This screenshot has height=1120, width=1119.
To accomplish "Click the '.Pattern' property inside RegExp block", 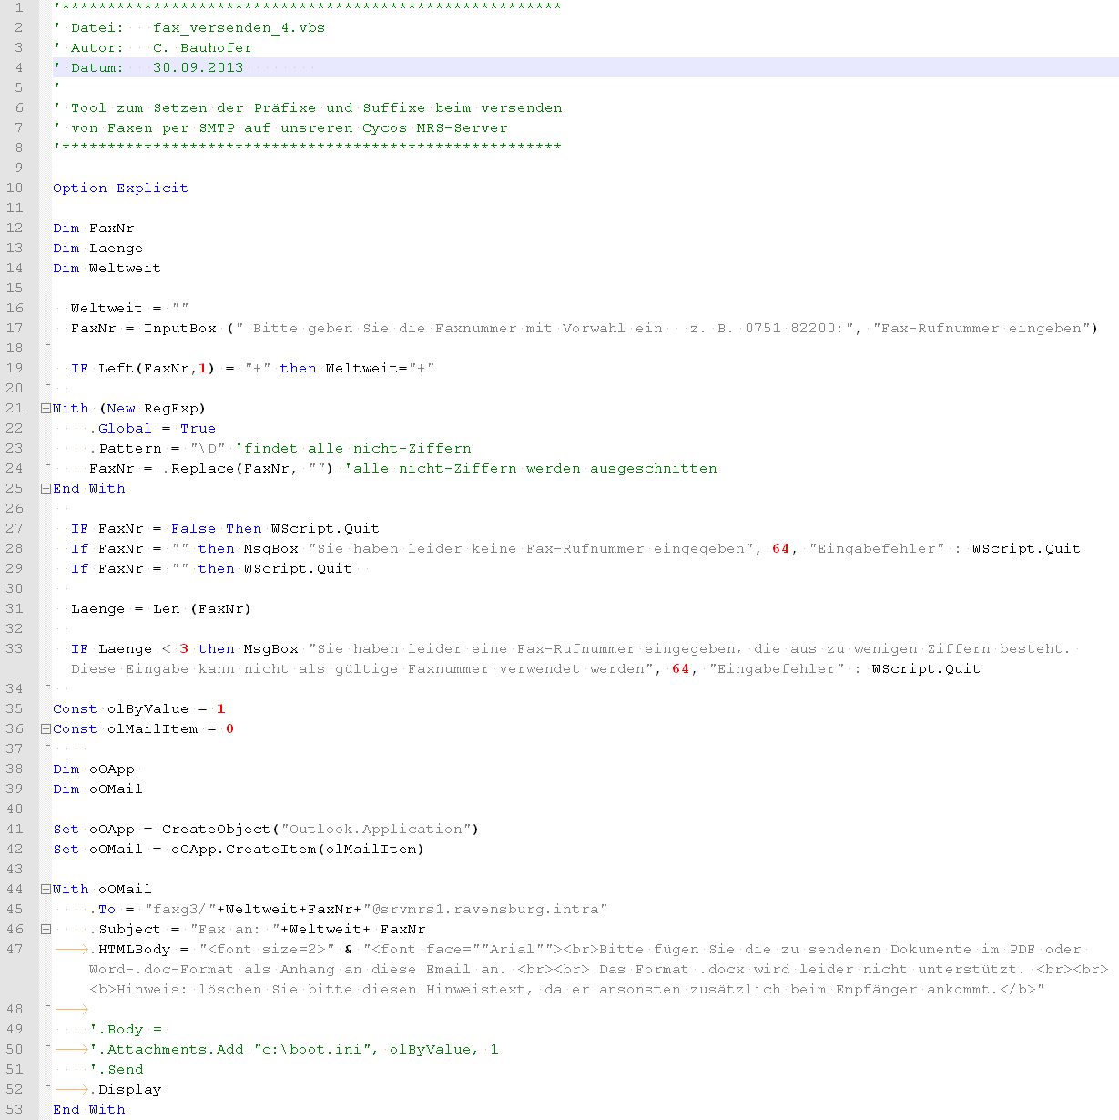I will pos(125,449).
